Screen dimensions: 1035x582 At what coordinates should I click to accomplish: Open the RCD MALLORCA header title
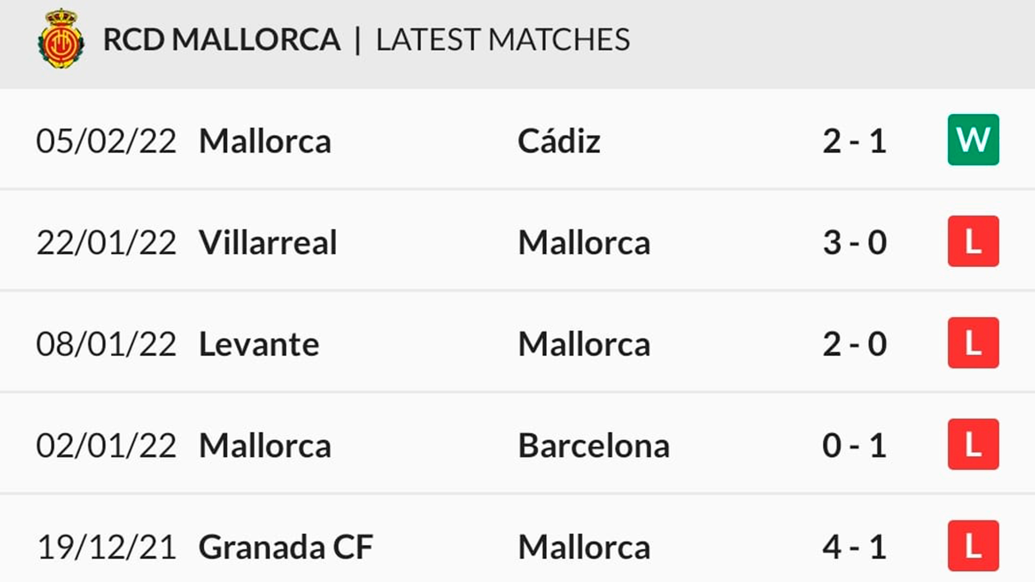pyautogui.click(x=222, y=39)
